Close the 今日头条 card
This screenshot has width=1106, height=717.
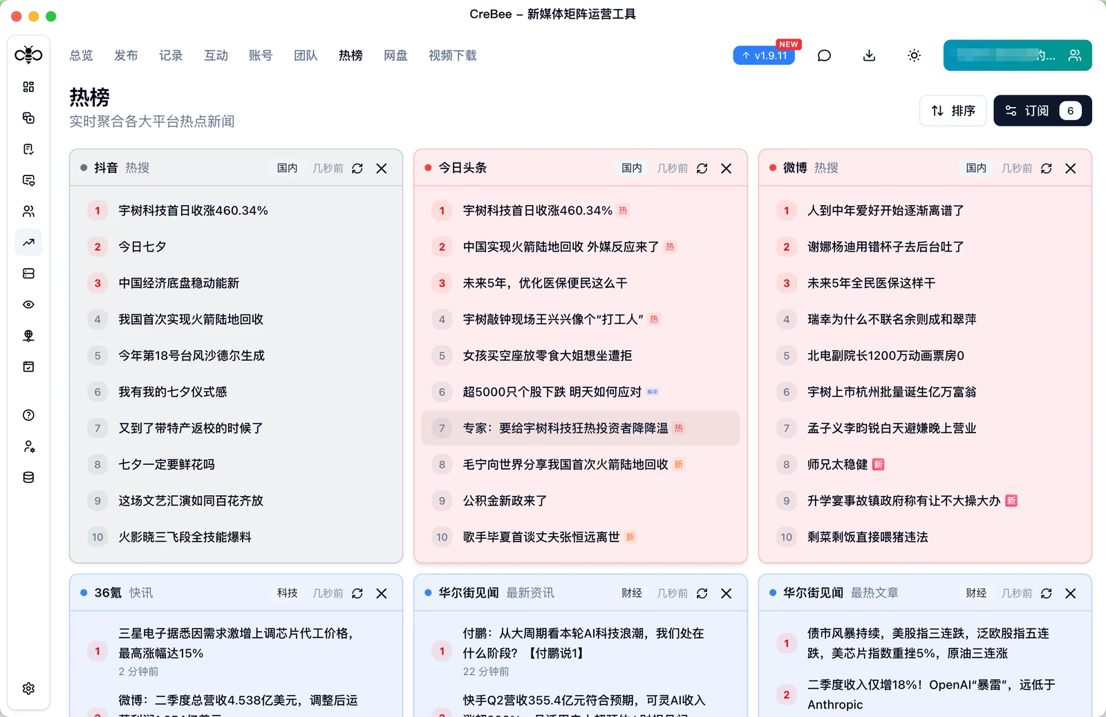[727, 169]
